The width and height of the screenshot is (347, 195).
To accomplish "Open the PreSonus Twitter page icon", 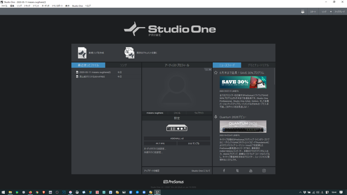I will click(x=238, y=171).
